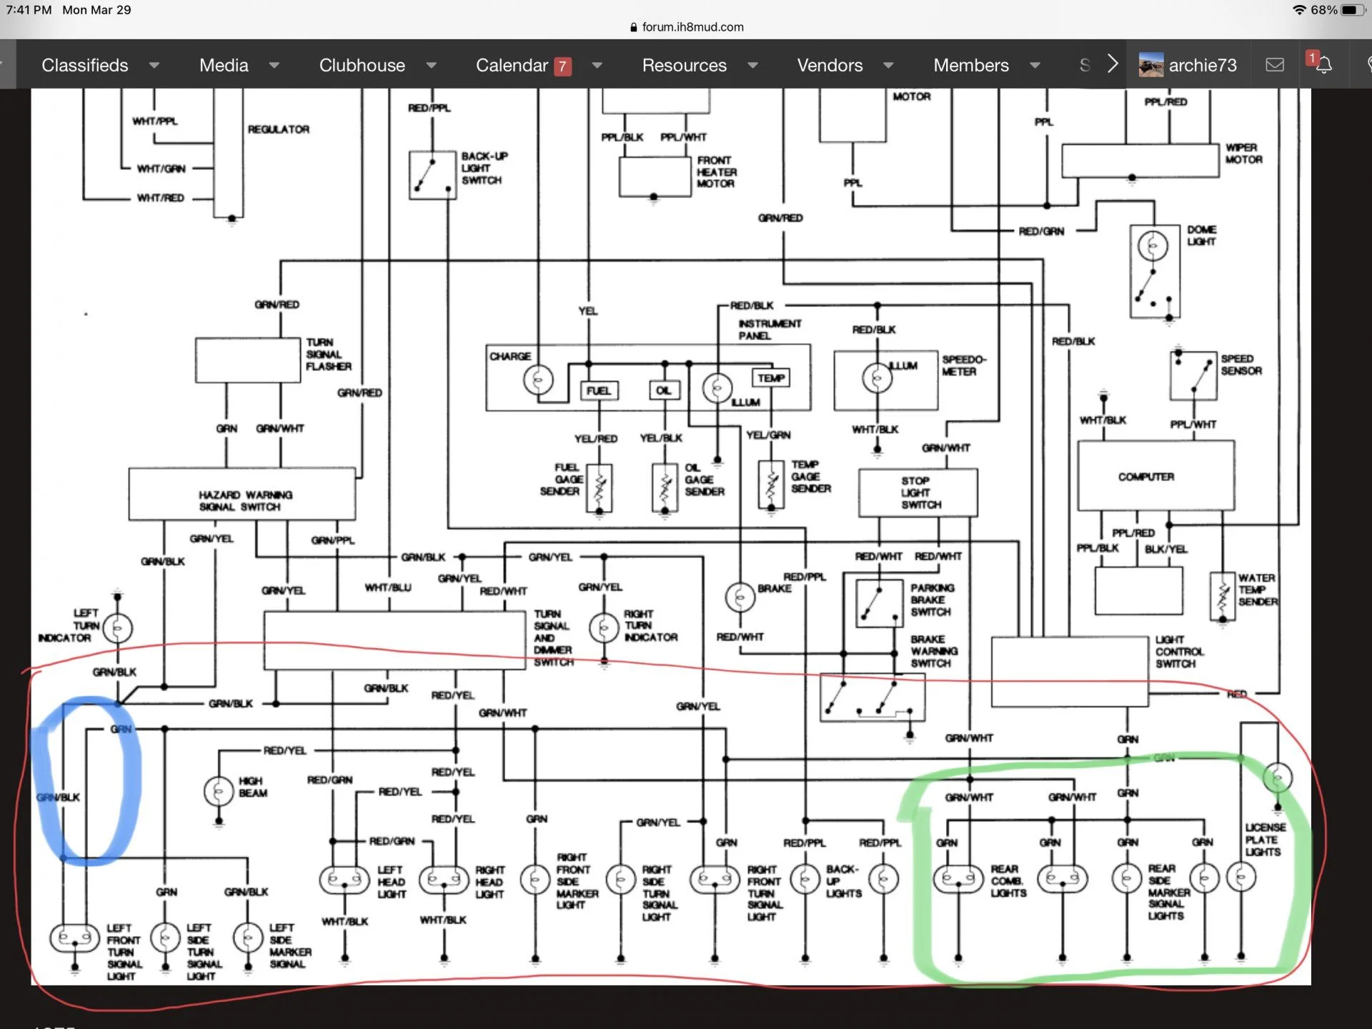Click the archie73 avatar picture
The image size is (1372, 1029).
pos(1150,65)
